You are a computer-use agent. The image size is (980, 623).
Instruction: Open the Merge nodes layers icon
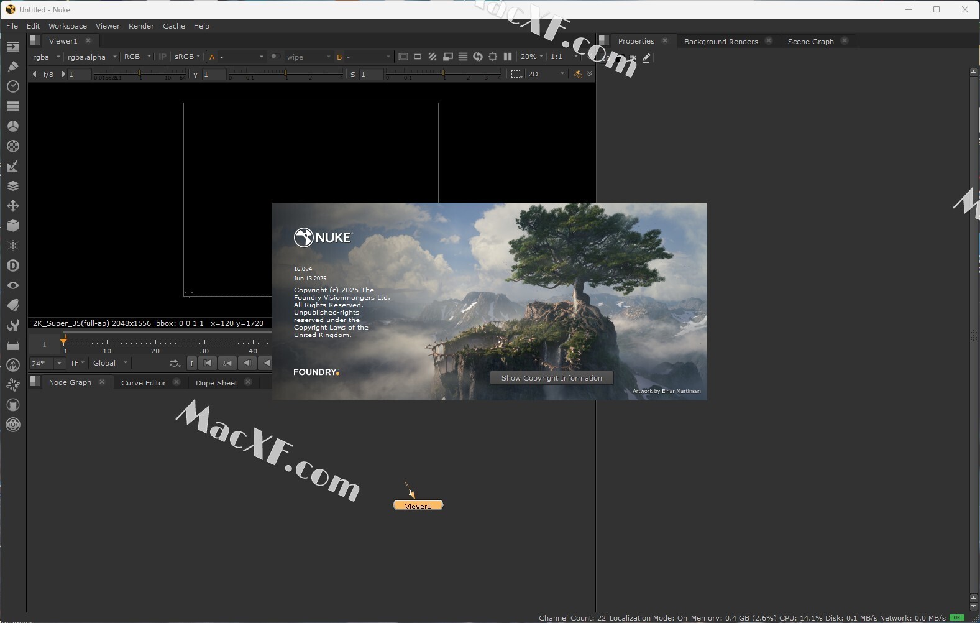pos(12,186)
